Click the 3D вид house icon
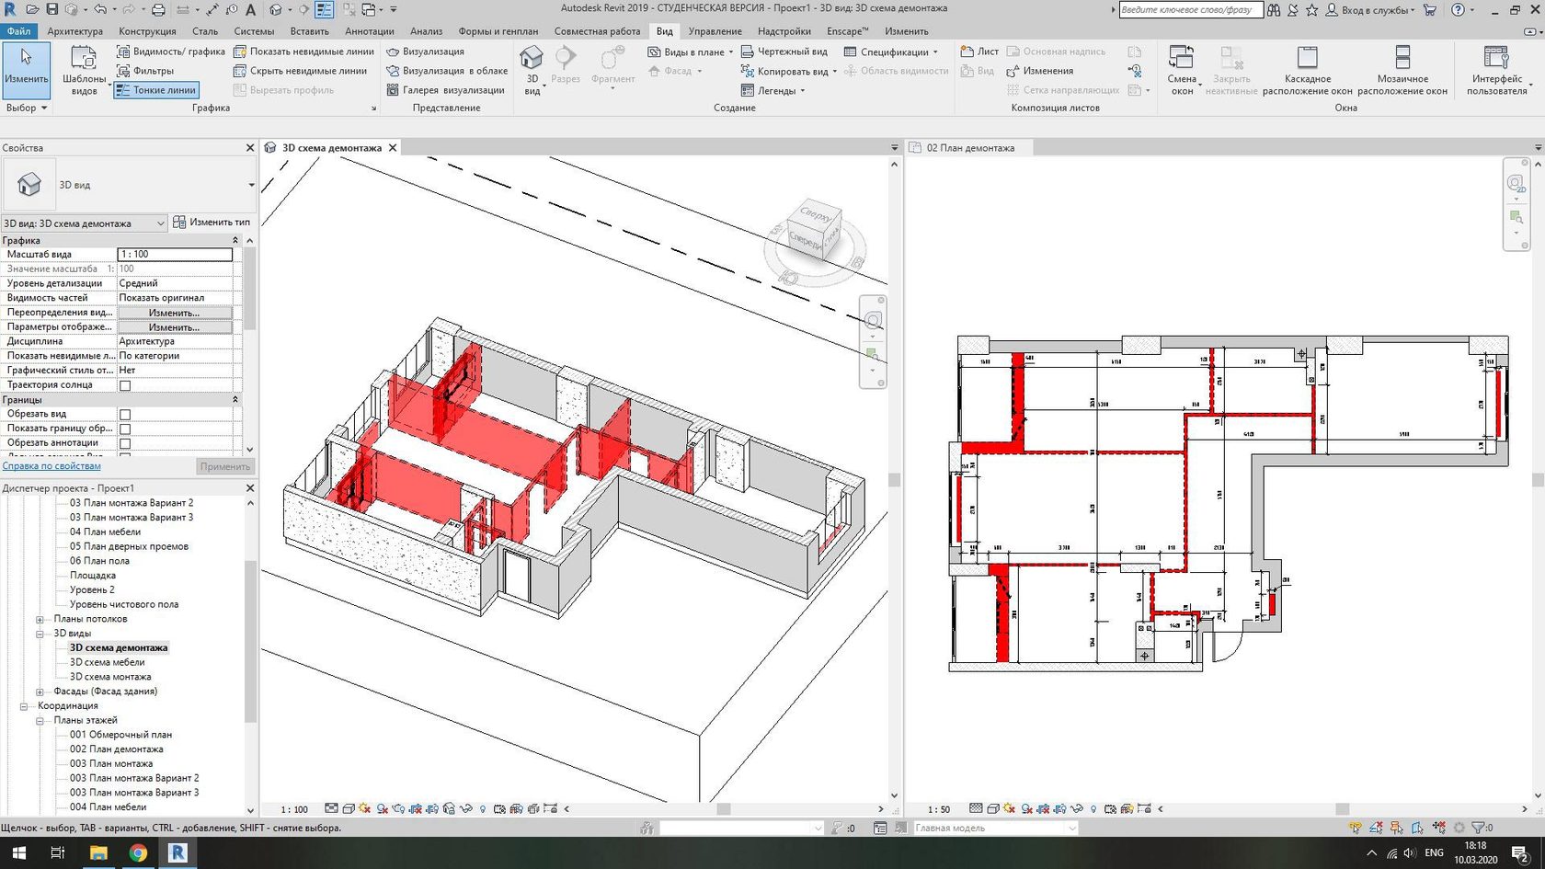This screenshot has height=869, width=1545. point(532,59)
